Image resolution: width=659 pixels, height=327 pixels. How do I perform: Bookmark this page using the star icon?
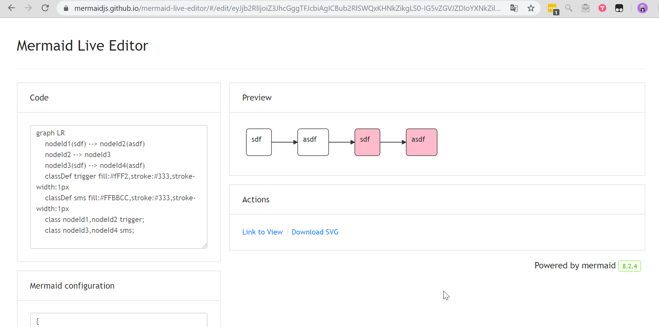pos(531,8)
